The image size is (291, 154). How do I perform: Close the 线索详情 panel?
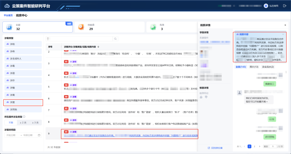(x=285, y=25)
